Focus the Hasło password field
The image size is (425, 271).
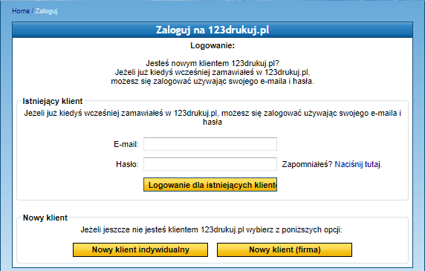click(x=210, y=164)
